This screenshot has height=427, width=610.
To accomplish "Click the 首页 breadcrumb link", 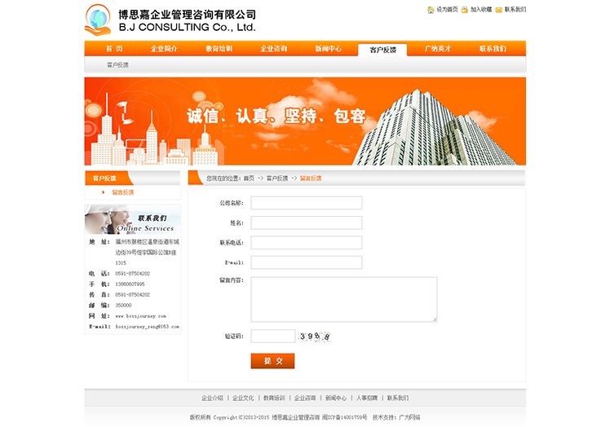I will click(x=249, y=178).
